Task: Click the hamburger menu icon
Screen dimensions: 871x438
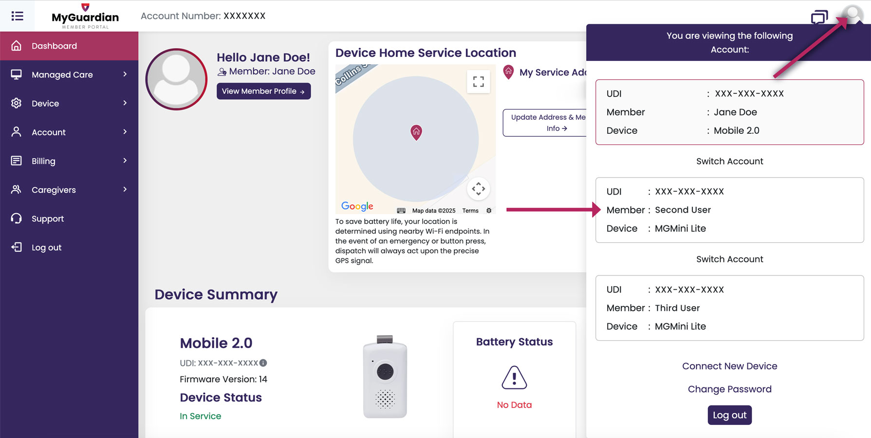Action: tap(18, 16)
